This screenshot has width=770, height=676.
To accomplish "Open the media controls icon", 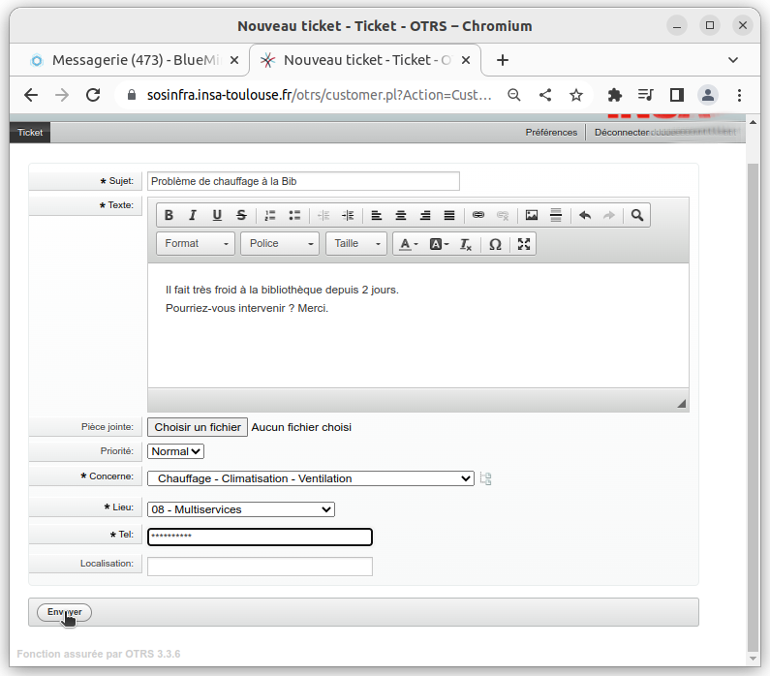I will (x=645, y=95).
